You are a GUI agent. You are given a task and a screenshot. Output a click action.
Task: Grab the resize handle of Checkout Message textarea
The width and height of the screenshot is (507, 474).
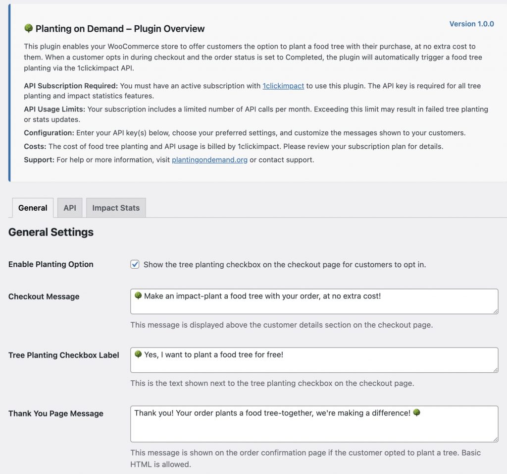pyautogui.click(x=495, y=311)
